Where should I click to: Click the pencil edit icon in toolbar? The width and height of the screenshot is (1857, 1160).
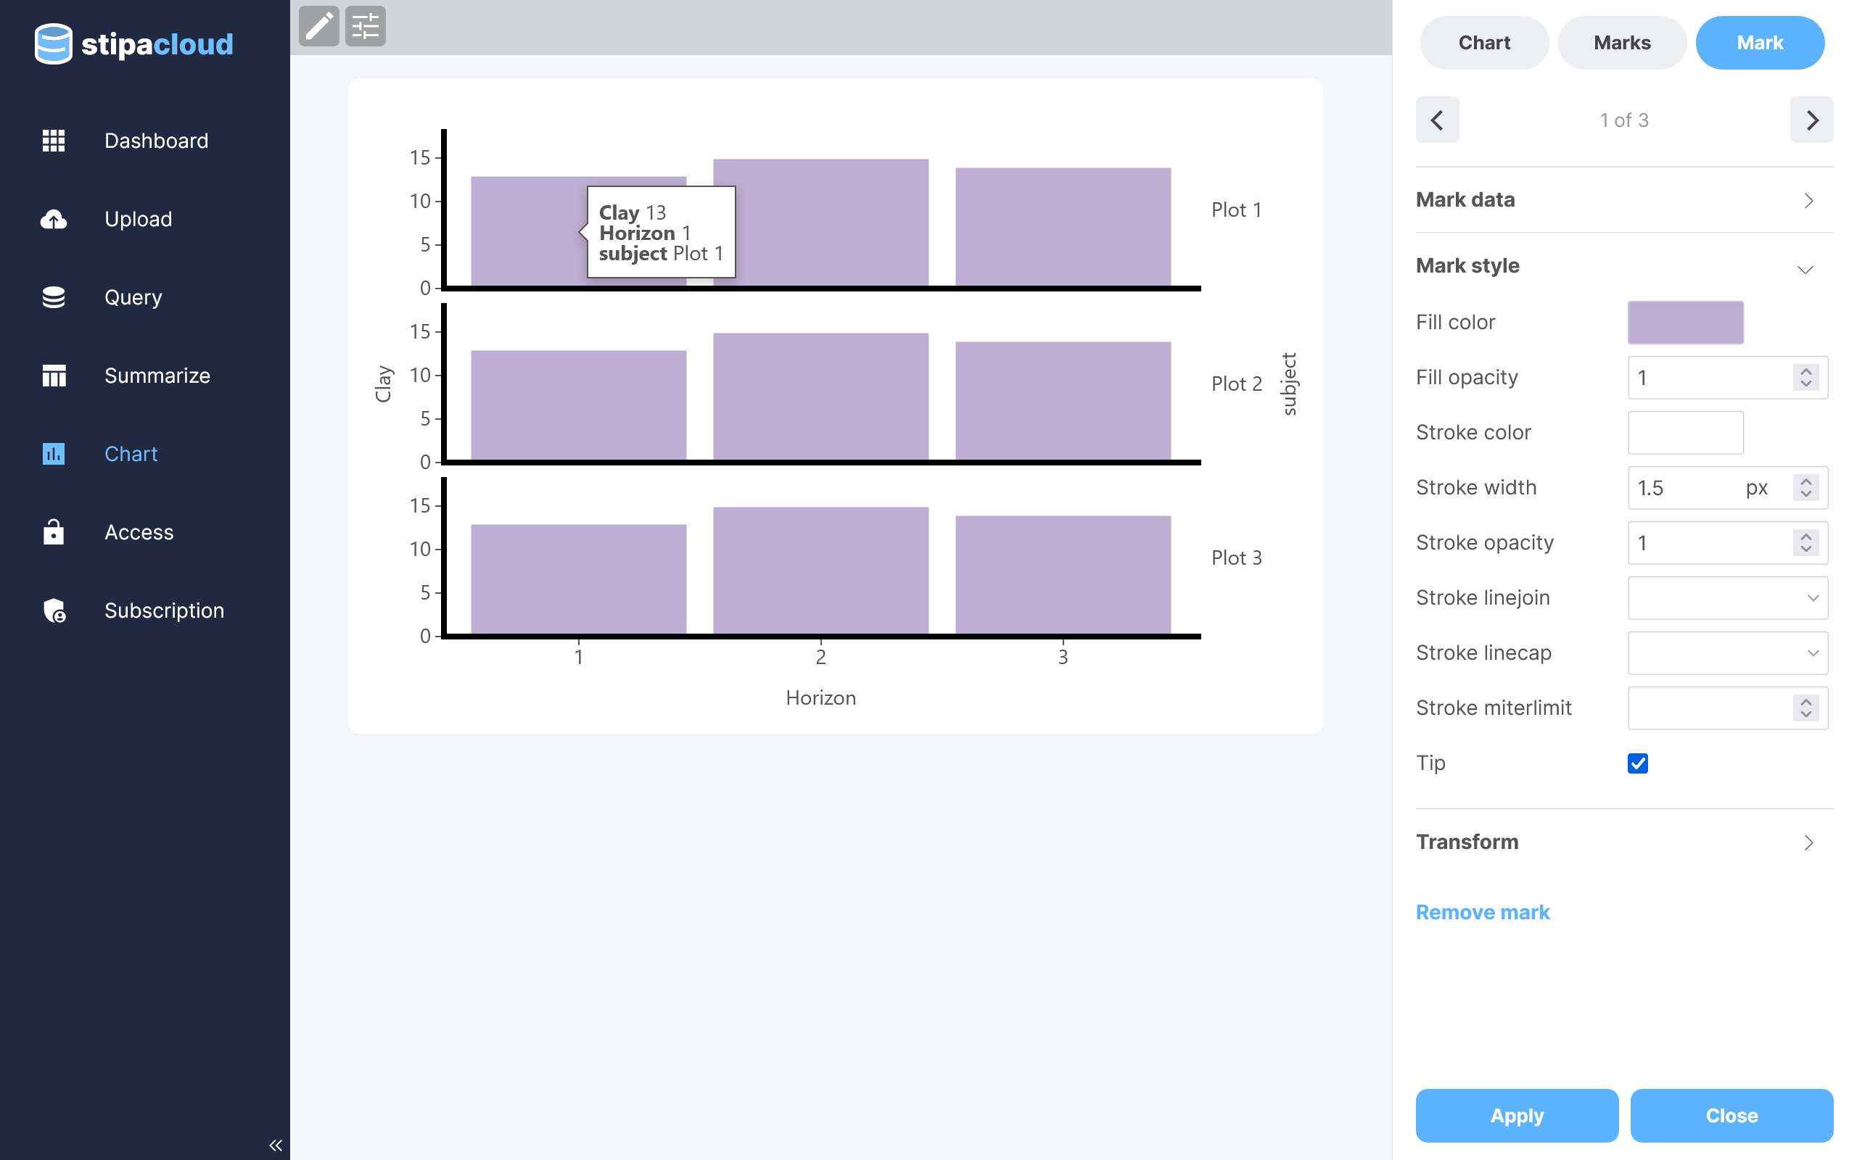pos(318,27)
